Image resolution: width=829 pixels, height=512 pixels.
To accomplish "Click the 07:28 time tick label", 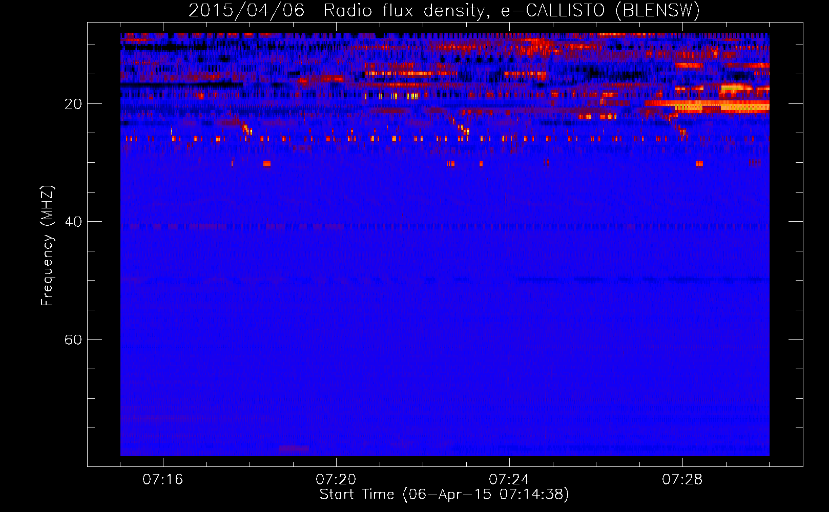I will (682, 480).
